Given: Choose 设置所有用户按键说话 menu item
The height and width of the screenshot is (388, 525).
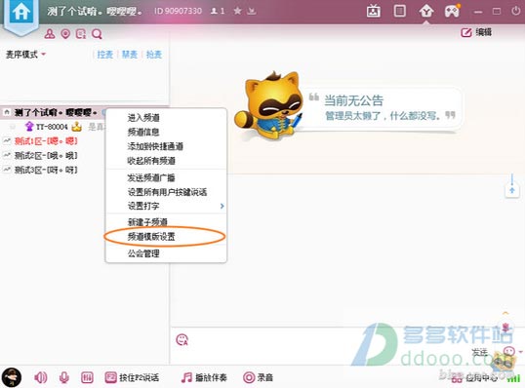Looking at the screenshot, I should tap(166, 192).
